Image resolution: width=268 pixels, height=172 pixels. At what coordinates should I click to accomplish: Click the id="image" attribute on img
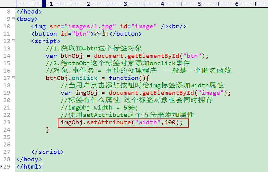tap(138, 26)
